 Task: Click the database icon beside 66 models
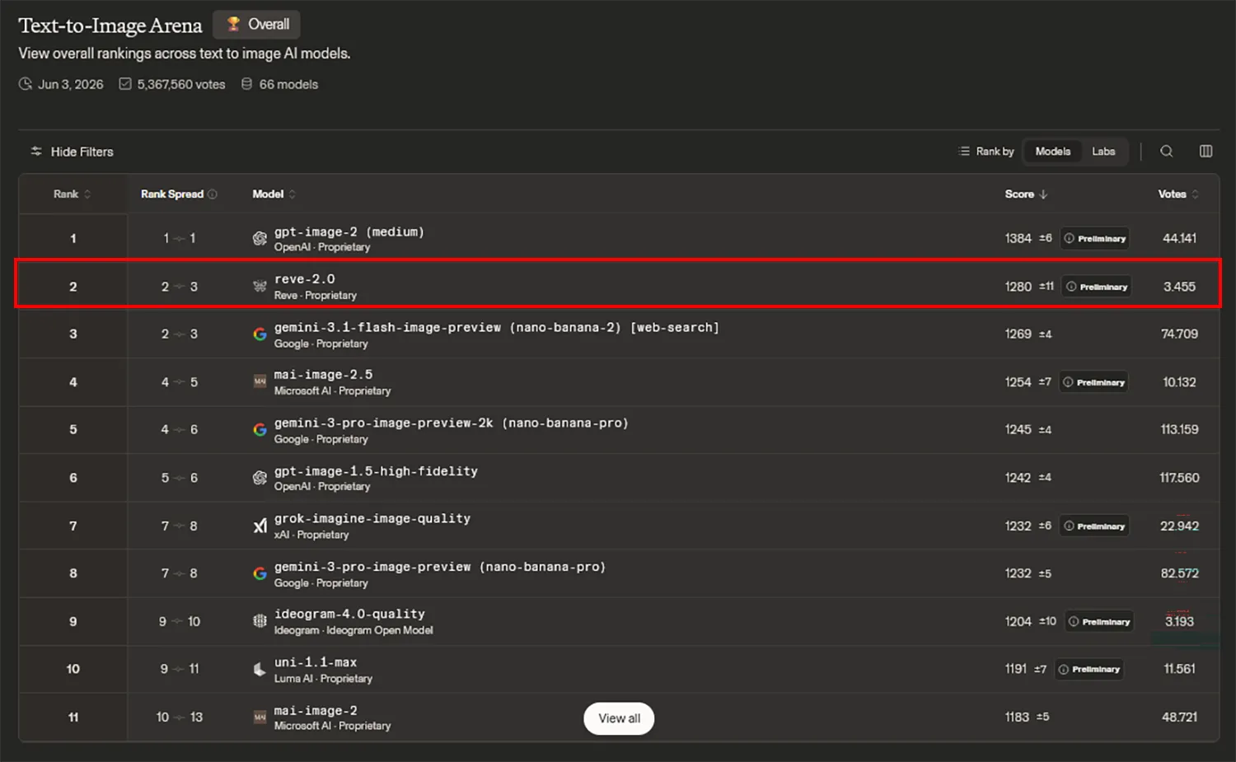coord(246,84)
